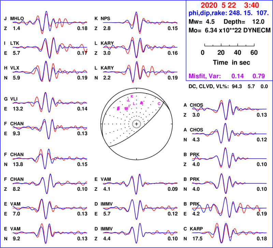Viewport: 273px width, 248px height.
Task: Click the pink K marker on focal sphere
Action: click(132, 97)
